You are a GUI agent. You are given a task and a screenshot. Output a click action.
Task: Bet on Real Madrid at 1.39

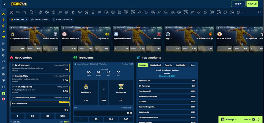click(86, 92)
